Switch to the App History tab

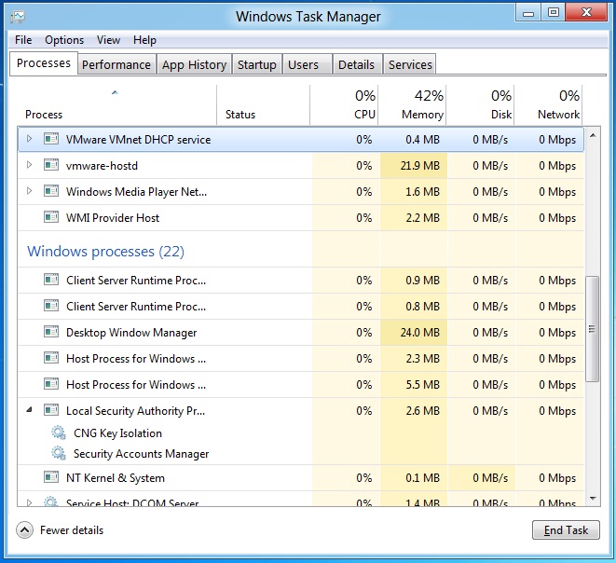click(x=194, y=64)
